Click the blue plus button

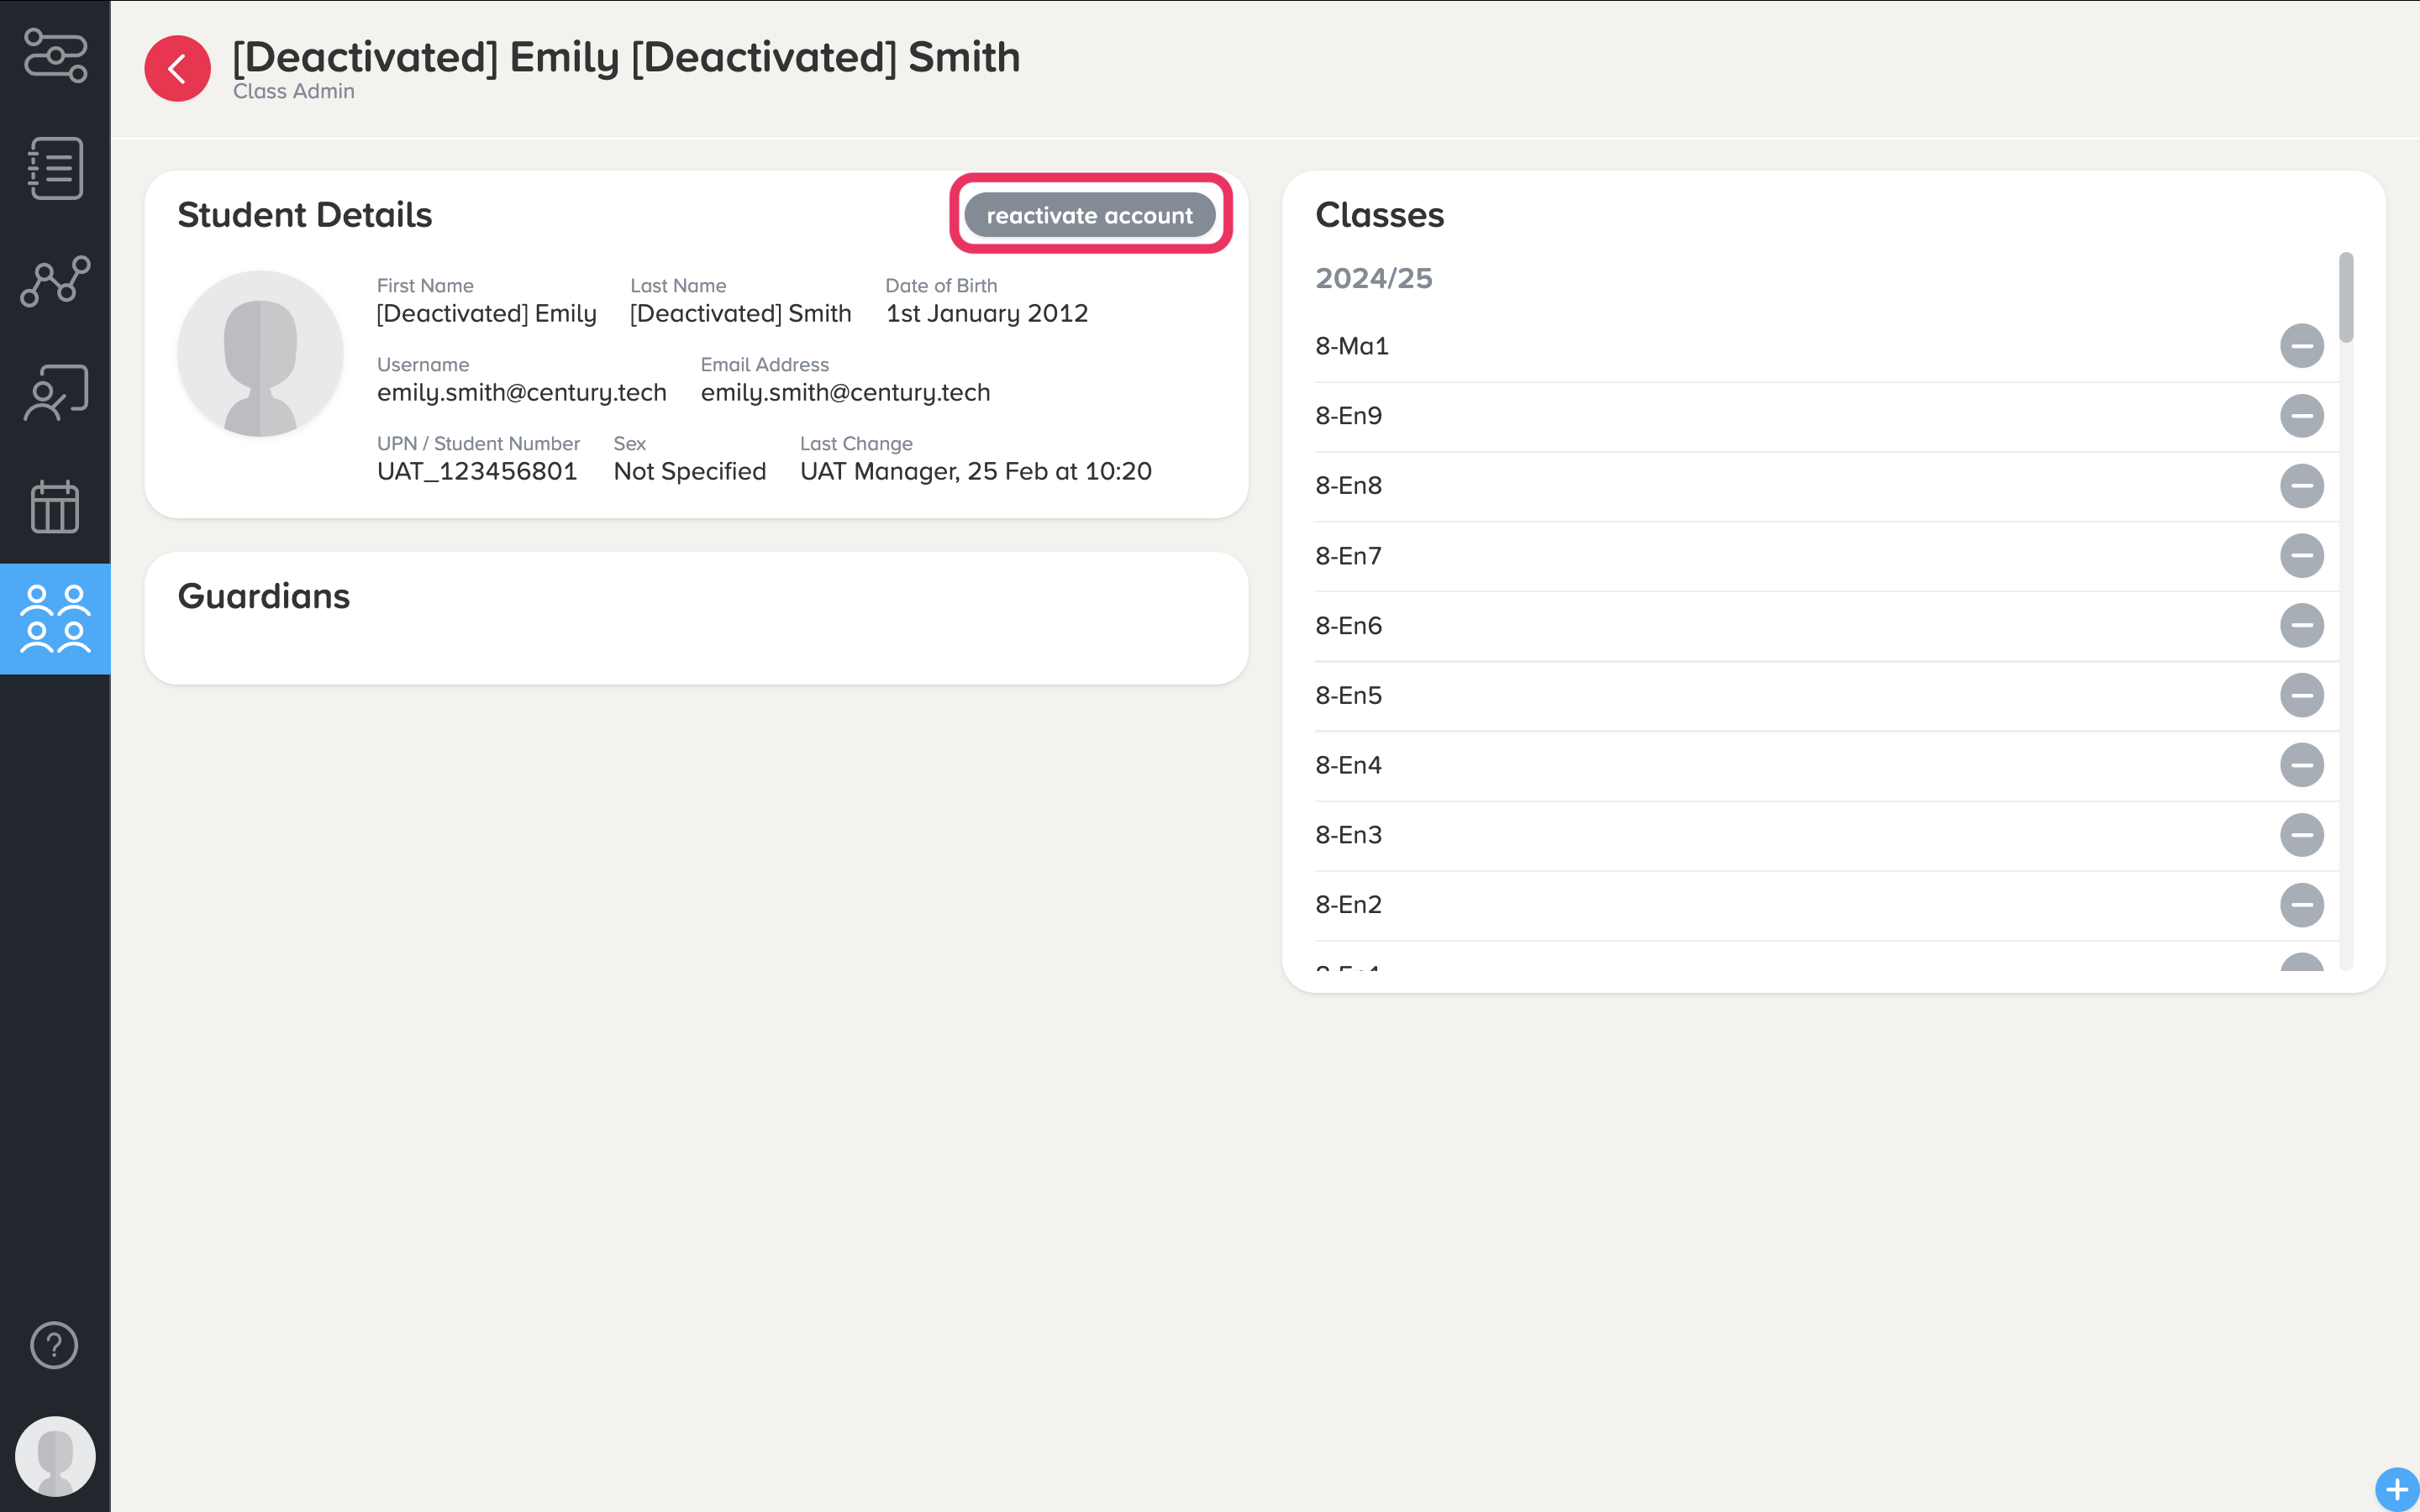point(2396,1489)
